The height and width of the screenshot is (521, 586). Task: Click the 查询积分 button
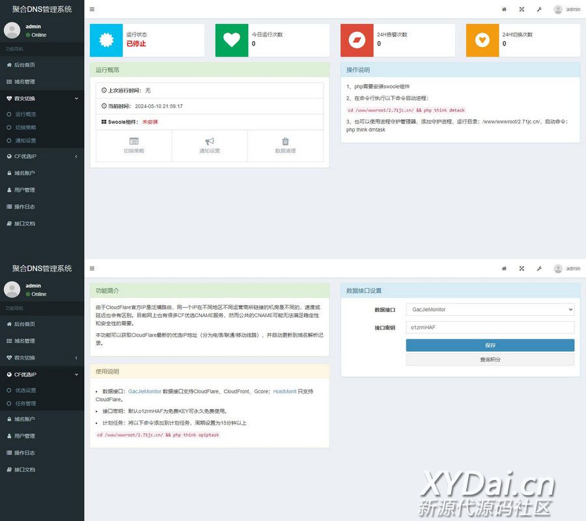click(x=490, y=359)
